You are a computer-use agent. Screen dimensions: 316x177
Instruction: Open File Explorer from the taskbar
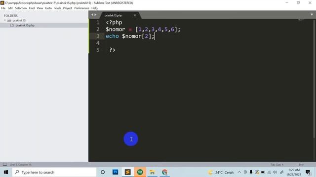coord(153,172)
